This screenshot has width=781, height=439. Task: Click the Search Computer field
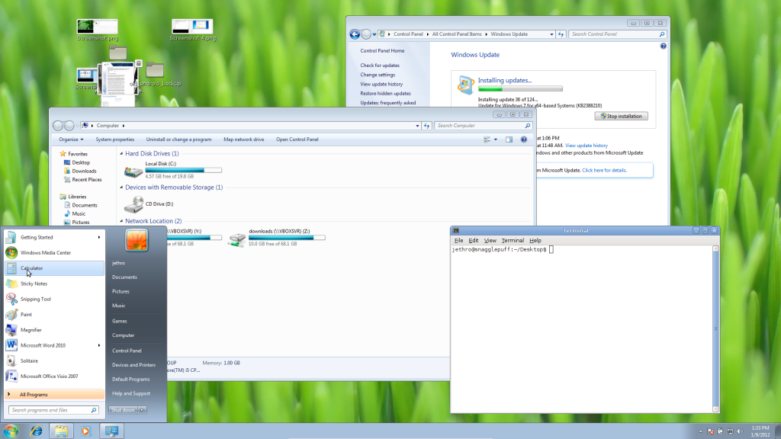coord(483,126)
